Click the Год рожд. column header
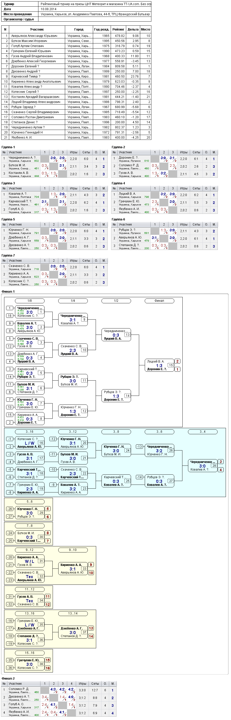This screenshot has width=231, height=720. click(102, 29)
